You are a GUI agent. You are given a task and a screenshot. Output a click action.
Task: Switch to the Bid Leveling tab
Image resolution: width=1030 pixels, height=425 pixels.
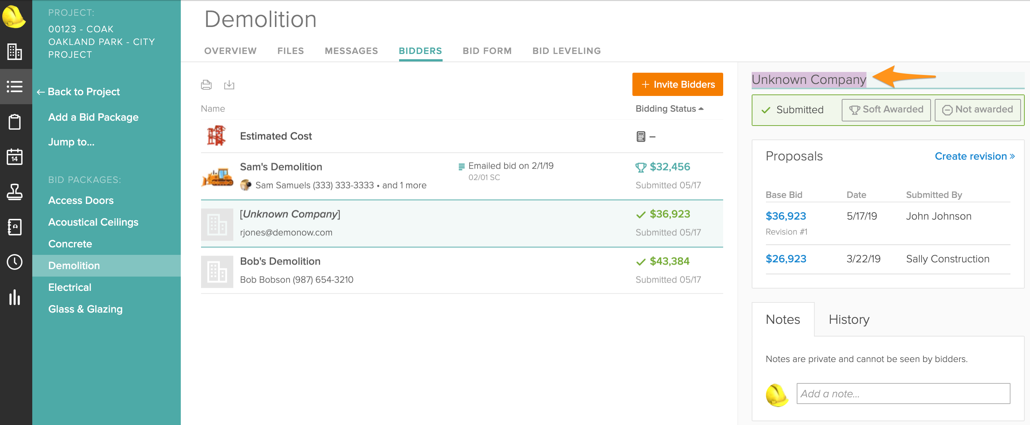coord(566,51)
